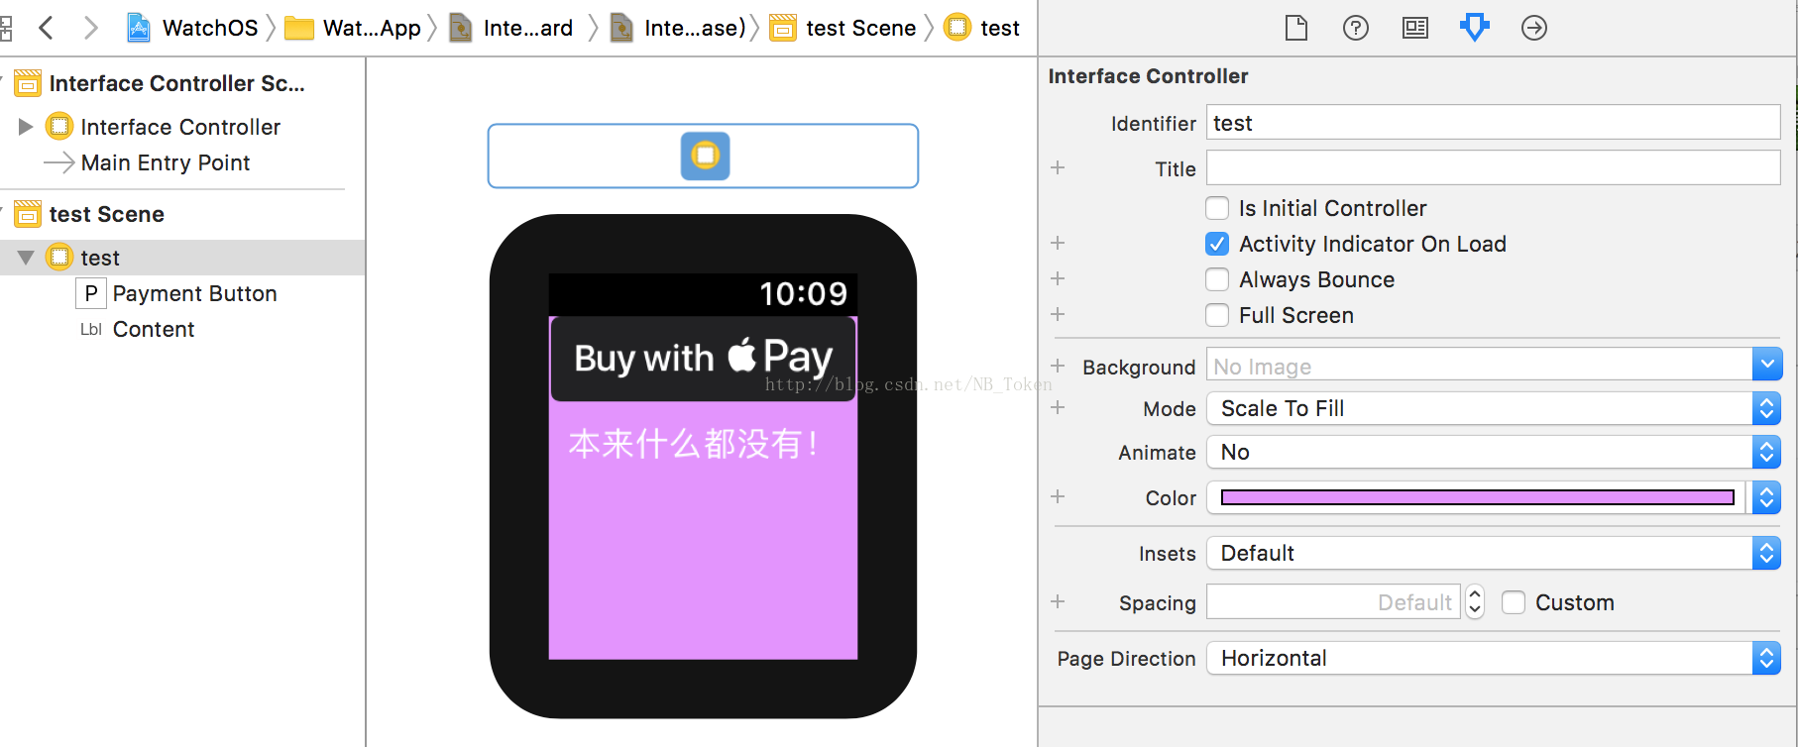Select Main Entry Point row
The height and width of the screenshot is (747, 1798).
coord(165,162)
